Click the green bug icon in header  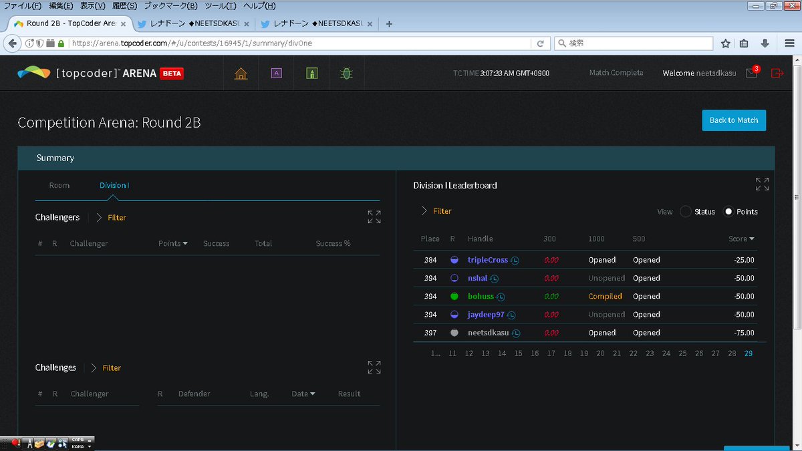point(346,73)
